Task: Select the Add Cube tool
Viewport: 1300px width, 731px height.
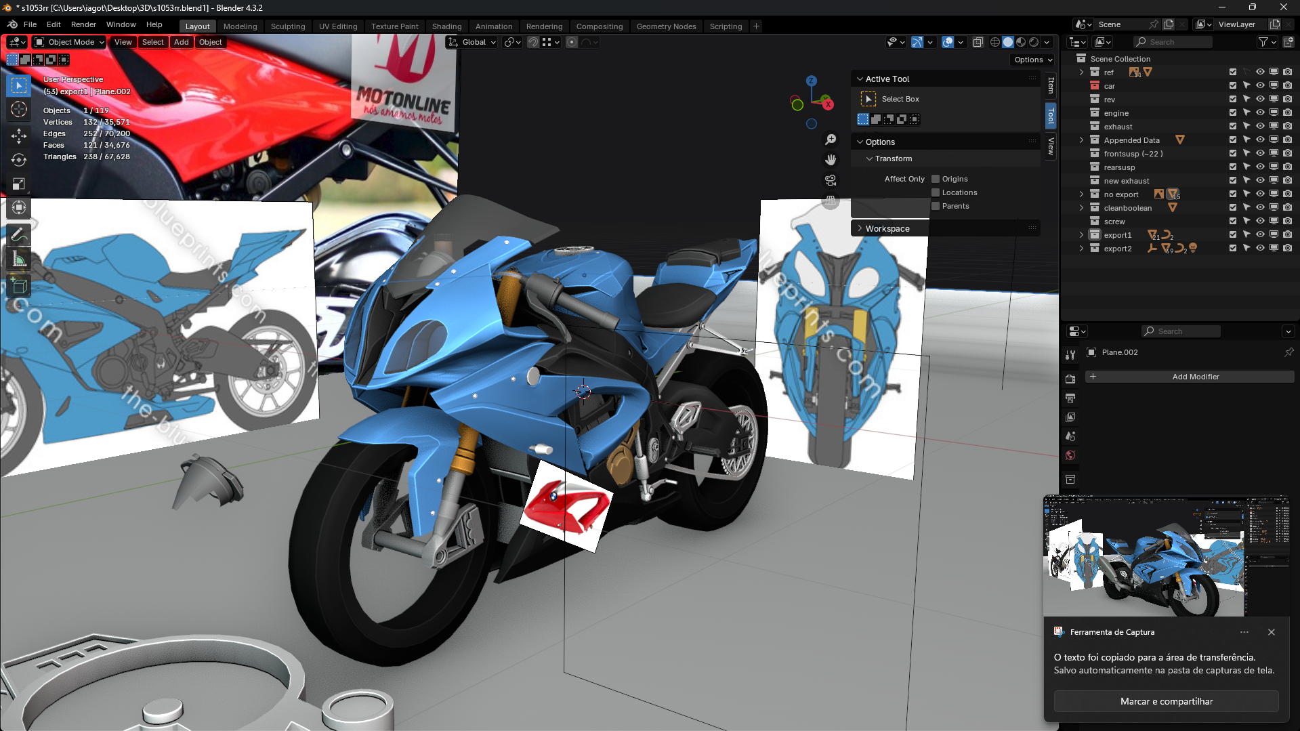Action: click(x=19, y=286)
